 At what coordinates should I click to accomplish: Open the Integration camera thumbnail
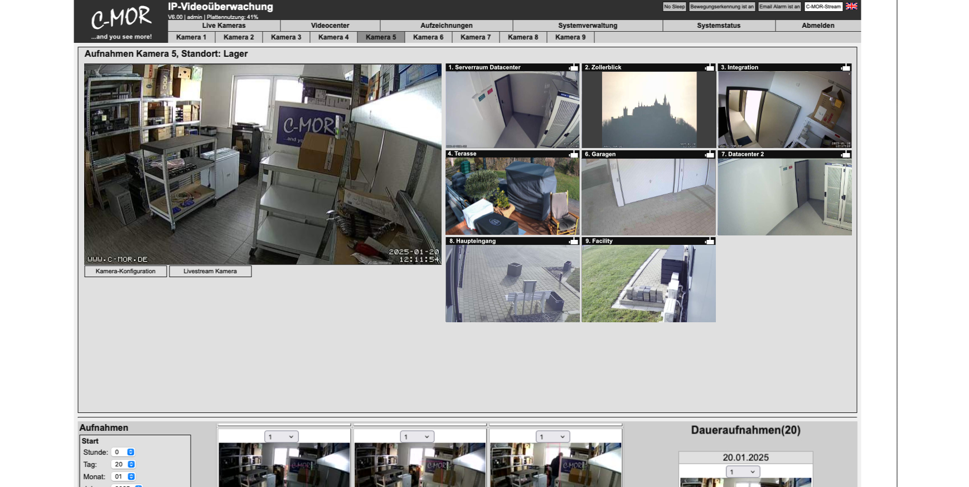pyautogui.click(x=784, y=110)
